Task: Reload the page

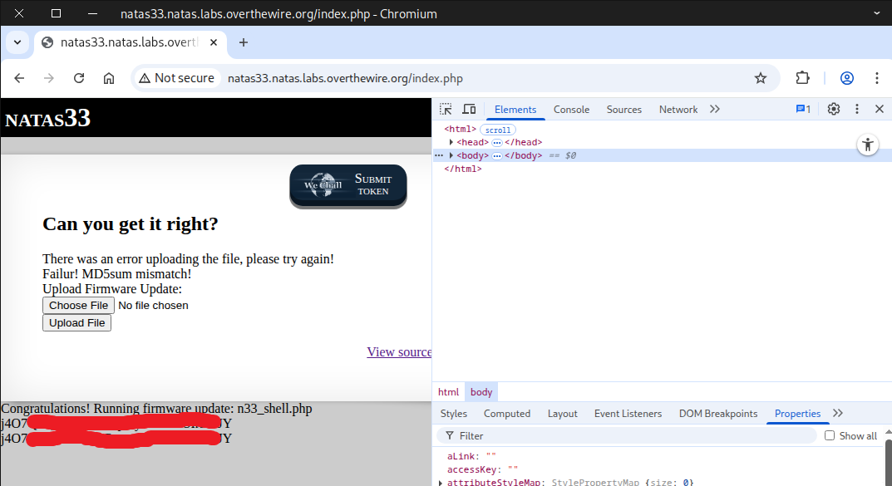Action: pyautogui.click(x=79, y=78)
